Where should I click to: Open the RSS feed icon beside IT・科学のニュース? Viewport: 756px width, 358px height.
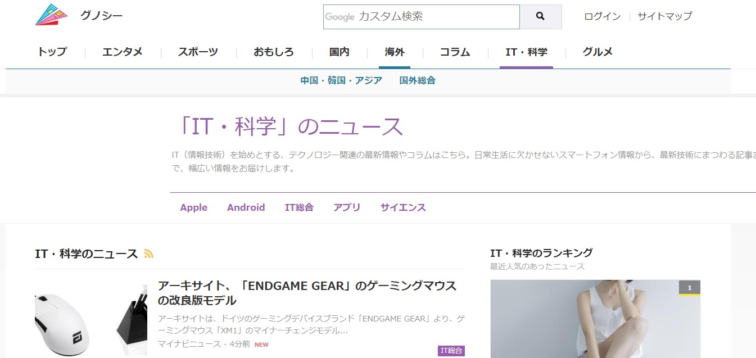pyautogui.click(x=149, y=254)
